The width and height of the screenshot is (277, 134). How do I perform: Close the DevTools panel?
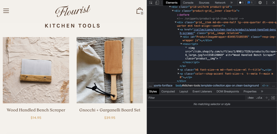click(273, 3)
